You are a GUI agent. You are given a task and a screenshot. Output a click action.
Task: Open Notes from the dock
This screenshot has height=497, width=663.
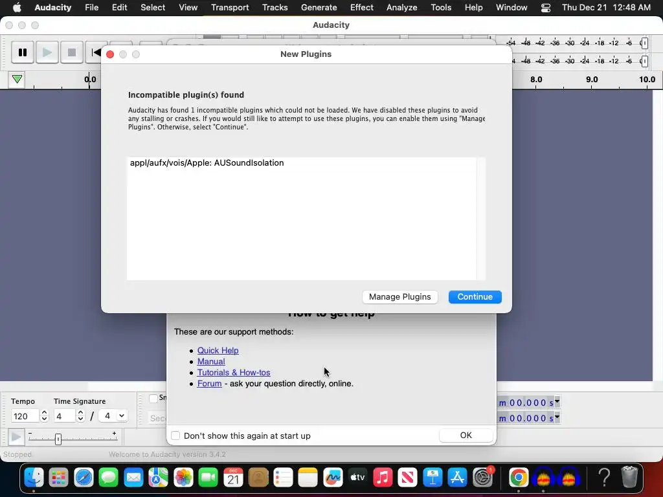(x=308, y=478)
